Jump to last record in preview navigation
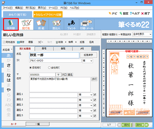Screen dimensions: 154x129 tap(147, 125)
